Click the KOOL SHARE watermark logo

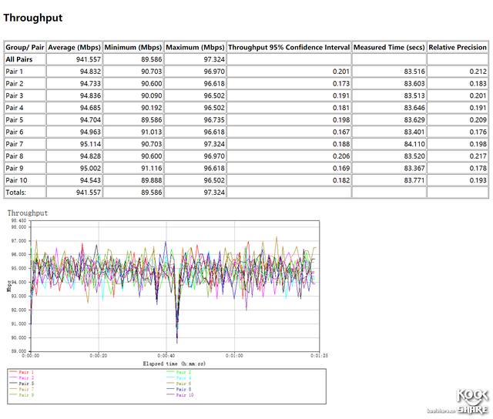point(473,402)
